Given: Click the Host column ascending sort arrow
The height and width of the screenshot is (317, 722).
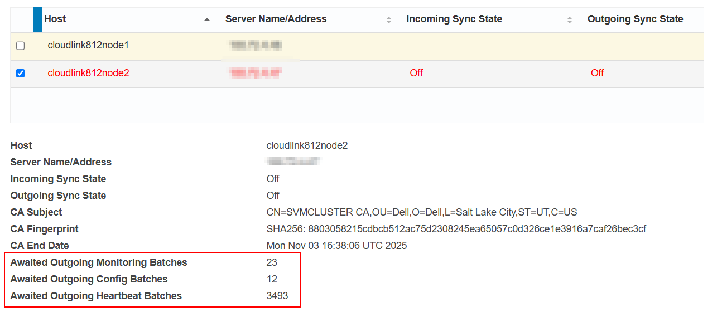Looking at the screenshot, I should 207,19.
